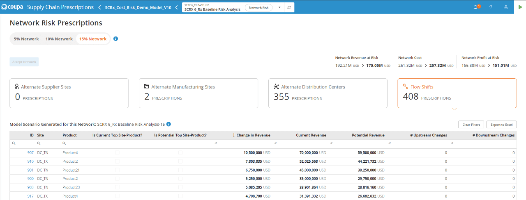Click info icon next to model scenario name
Image resolution: width=526 pixels, height=200 pixels.
(x=168, y=124)
